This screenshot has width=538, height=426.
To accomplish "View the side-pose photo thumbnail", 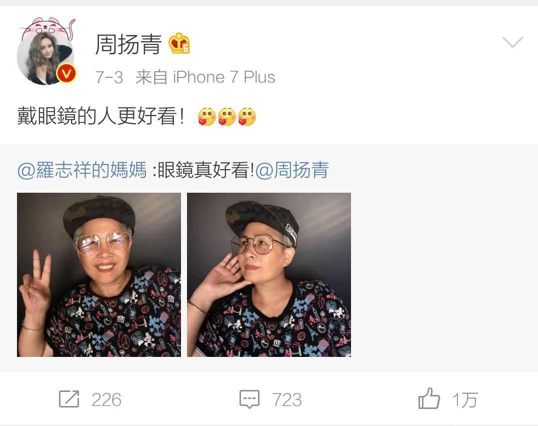I will 269,275.
